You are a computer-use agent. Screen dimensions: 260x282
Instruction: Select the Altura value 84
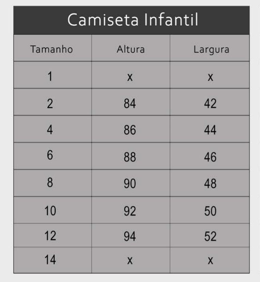tap(130, 103)
